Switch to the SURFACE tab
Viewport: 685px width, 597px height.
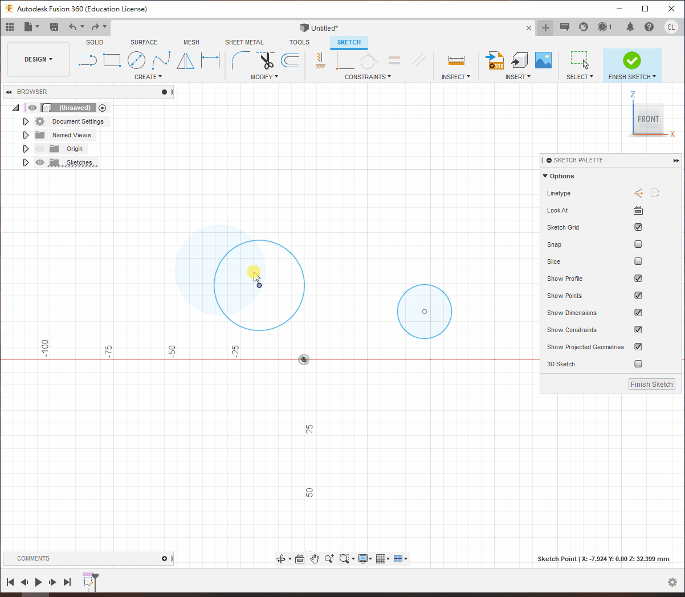pyautogui.click(x=144, y=42)
